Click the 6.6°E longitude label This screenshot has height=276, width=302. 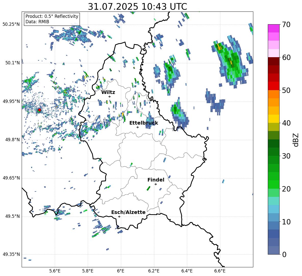(x=220, y=271)
